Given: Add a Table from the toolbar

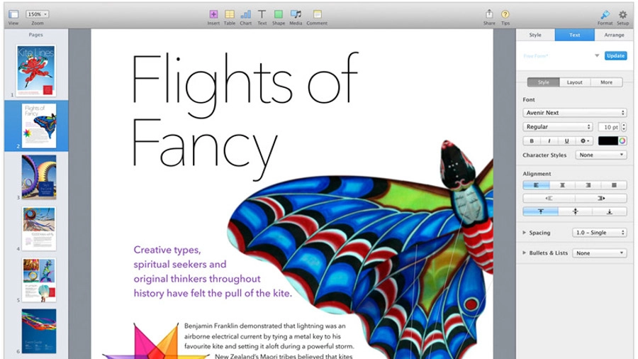Looking at the screenshot, I should [230, 14].
